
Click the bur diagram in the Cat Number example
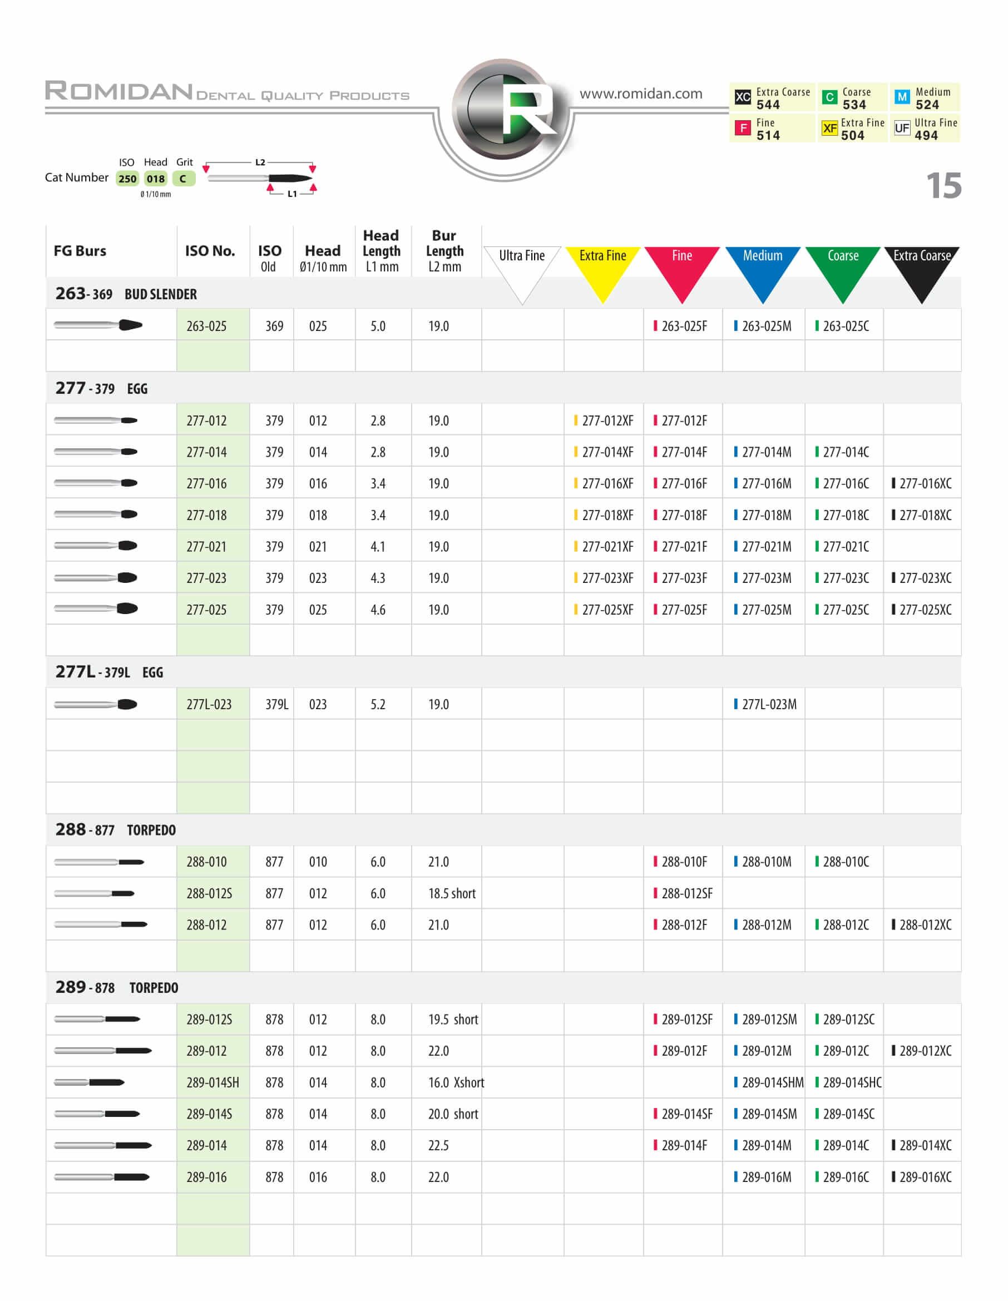coord(260,178)
